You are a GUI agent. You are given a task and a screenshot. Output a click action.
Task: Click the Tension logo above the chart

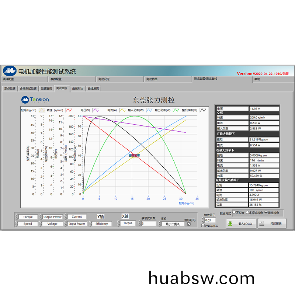[x=35, y=99]
